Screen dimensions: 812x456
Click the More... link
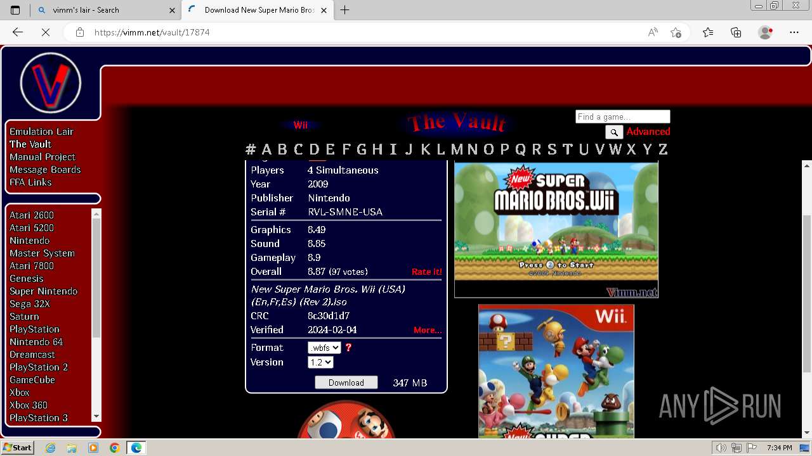pyautogui.click(x=428, y=330)
